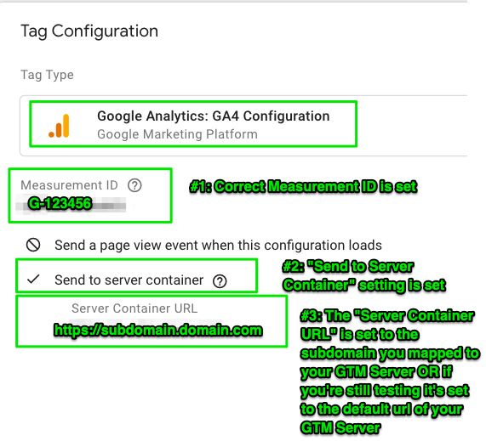Click the Google Marketing Platform subtitle
The image size is (486, 441).
coord(177,134)
